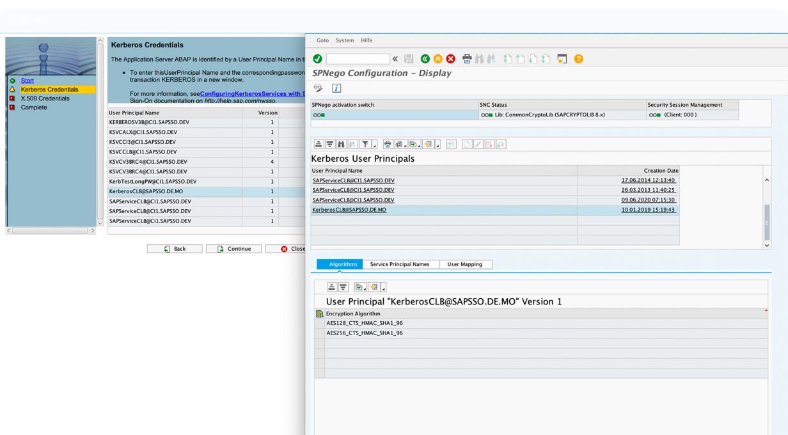Open the System menu
788x435 pixels.
[x=344, y=40]
